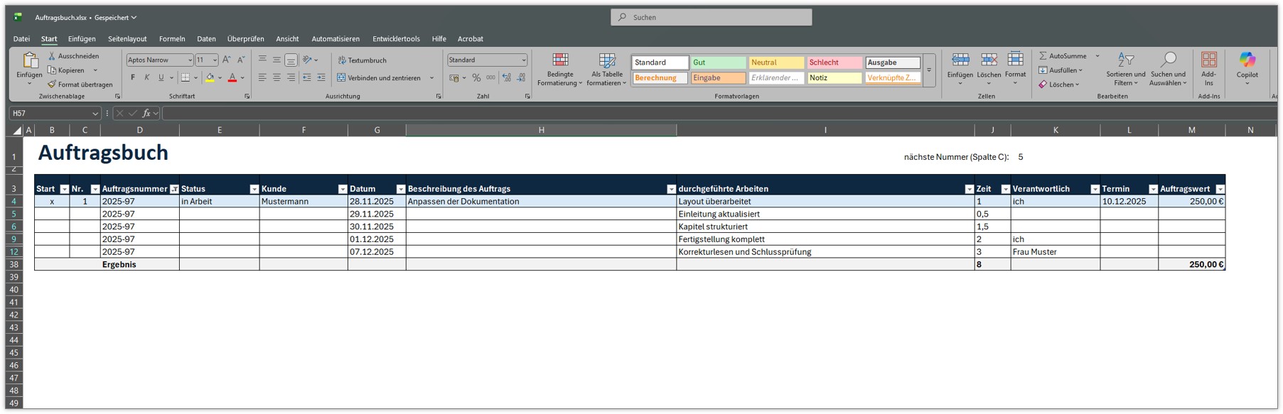Expand the number format dropdown Standard
Image resolution: width=1283 pixels, height=414 pixels.
523,60
